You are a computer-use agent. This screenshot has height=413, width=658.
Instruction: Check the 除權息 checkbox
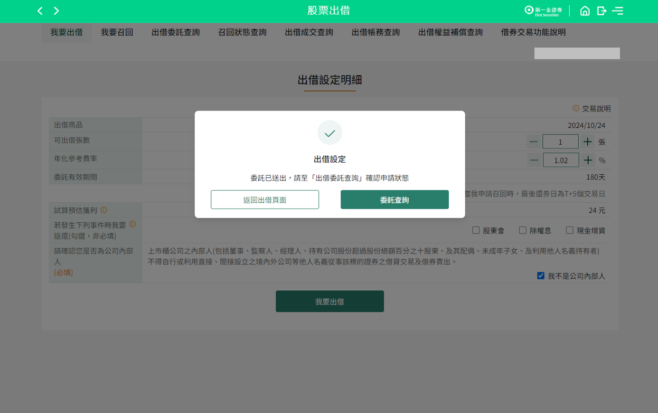point(523,230)
